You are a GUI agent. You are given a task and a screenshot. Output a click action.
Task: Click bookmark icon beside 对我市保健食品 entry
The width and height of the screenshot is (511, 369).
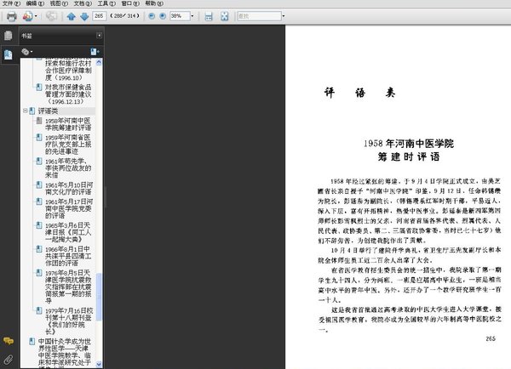click(39, 88)
